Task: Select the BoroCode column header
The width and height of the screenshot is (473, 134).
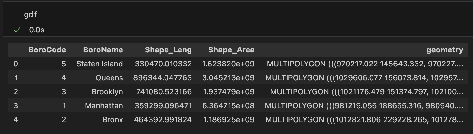Action: point(47,50)
